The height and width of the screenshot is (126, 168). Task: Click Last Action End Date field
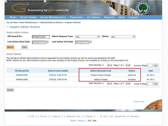(82, 43)
